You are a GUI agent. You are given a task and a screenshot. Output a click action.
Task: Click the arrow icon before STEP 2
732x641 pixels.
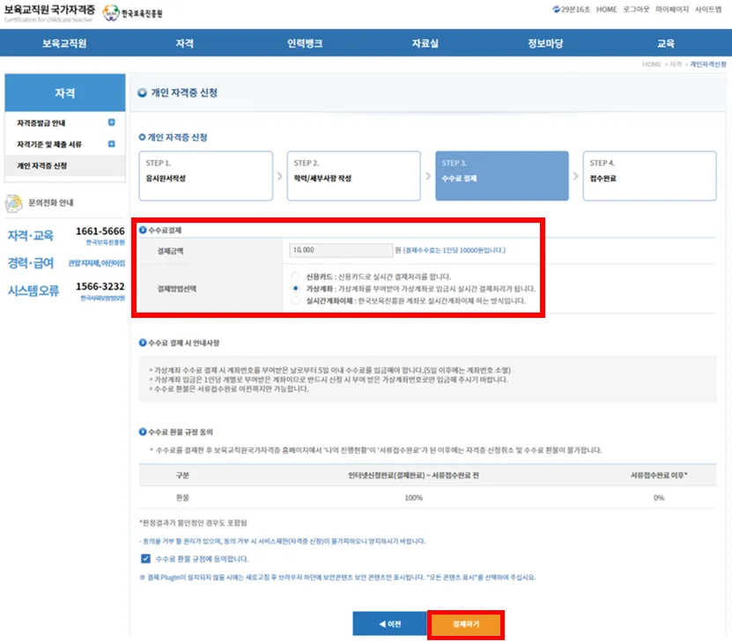(x=280, y=176)
